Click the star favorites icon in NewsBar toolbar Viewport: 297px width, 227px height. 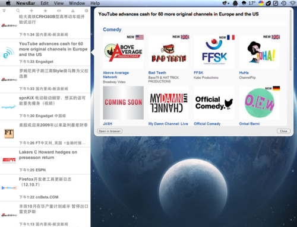click(x=45, y=11)
